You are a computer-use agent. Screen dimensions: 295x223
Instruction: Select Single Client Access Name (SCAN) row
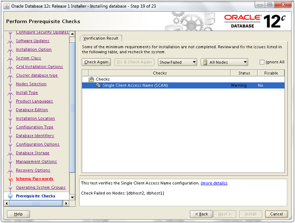coord(183,85)
